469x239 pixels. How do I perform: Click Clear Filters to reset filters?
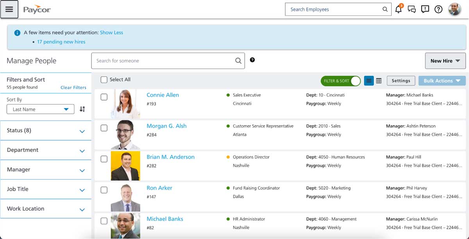coord(73,88)
